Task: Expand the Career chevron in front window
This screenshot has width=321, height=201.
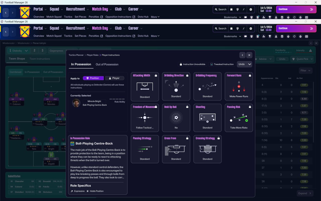Action: 141,28
